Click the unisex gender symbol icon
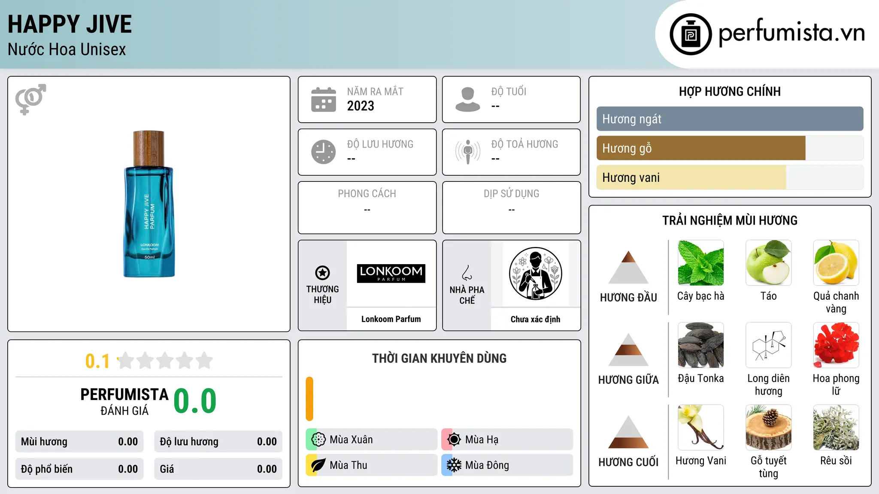The width and height of the screenshot is (879, 494). pos(30,99)
